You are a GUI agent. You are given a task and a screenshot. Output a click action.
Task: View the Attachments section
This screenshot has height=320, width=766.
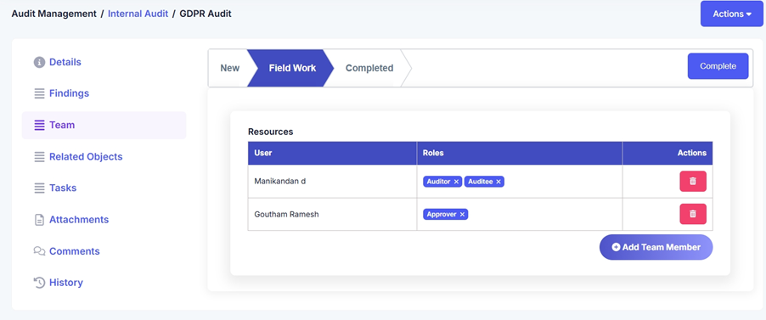pos(79,220)
